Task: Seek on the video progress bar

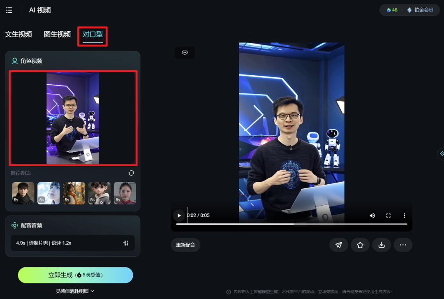Action: pos(291,224)
